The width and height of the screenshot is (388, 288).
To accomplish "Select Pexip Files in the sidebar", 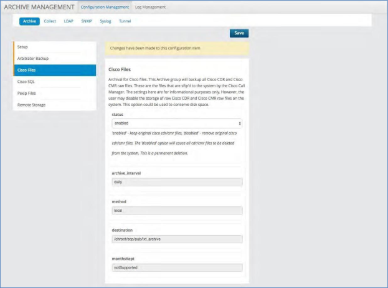I will coord(54,93).
